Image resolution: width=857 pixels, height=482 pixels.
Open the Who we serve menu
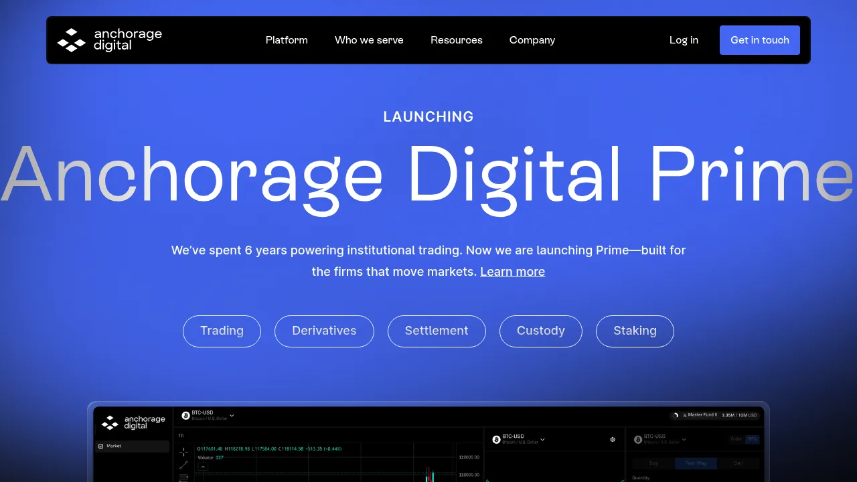369,40
